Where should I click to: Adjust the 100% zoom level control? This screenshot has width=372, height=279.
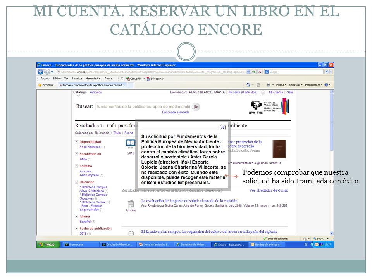321,239
